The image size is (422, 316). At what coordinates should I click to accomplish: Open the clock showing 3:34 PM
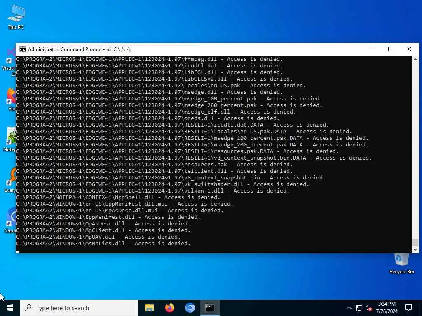pyautogui.click(x=387, y=308)
